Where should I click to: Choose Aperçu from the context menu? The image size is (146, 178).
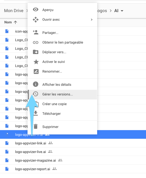[62, 10]
